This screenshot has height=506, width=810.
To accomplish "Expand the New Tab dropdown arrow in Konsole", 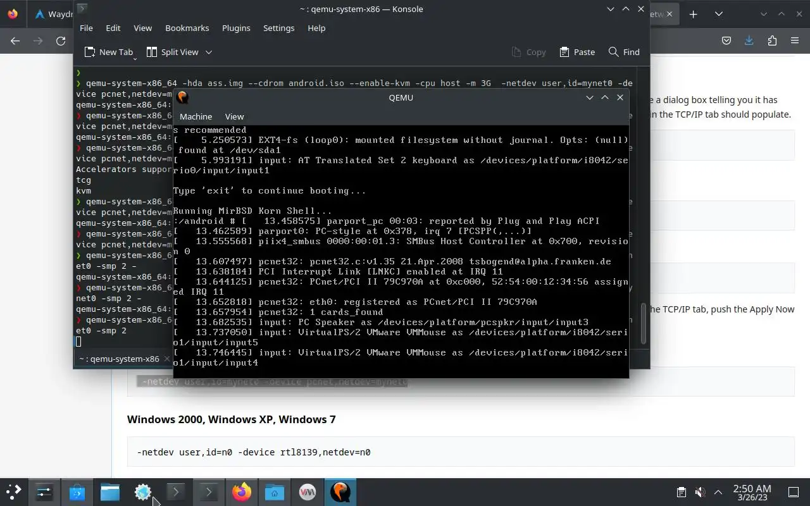I will coord(135,58).
